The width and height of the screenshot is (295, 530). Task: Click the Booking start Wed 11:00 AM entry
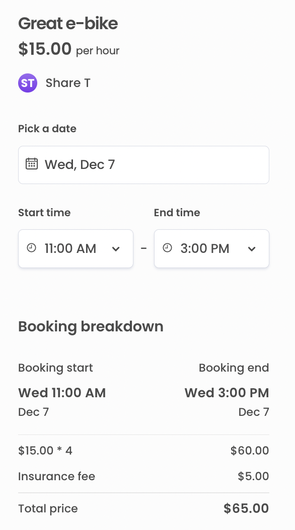(61, 393)
